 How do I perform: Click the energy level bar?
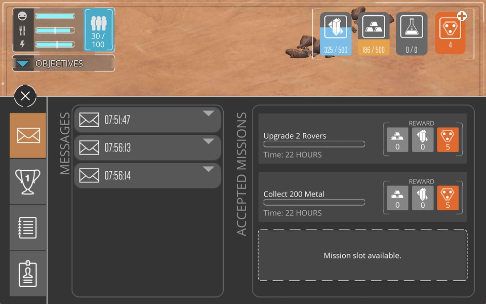[x=55, y=45]
